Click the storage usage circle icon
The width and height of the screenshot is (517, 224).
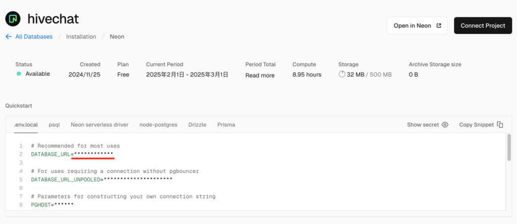(342, 75)
